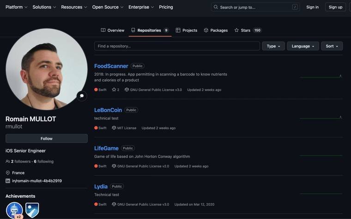Click the Lydia license scale icon
351x219 pixels.
tap(114, 204)
